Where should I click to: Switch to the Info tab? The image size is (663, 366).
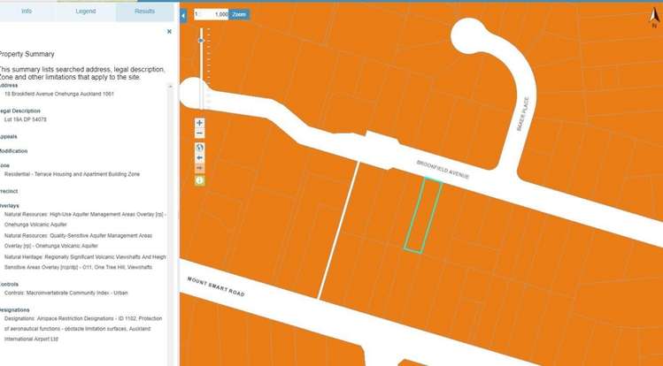pos(27,11)
